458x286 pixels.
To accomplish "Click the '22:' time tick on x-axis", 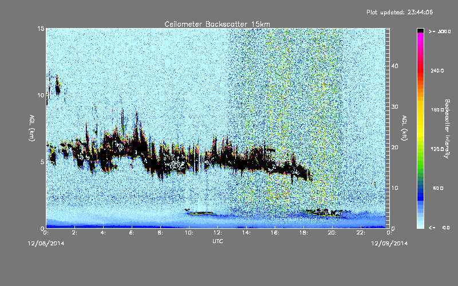I will (361, 233).
